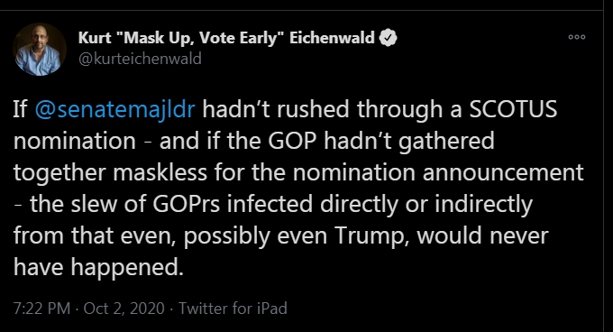This screenshot has height=332, width=613.
Task: Click the blue verified badge beside Eichenwald
Action: point(388,38)
